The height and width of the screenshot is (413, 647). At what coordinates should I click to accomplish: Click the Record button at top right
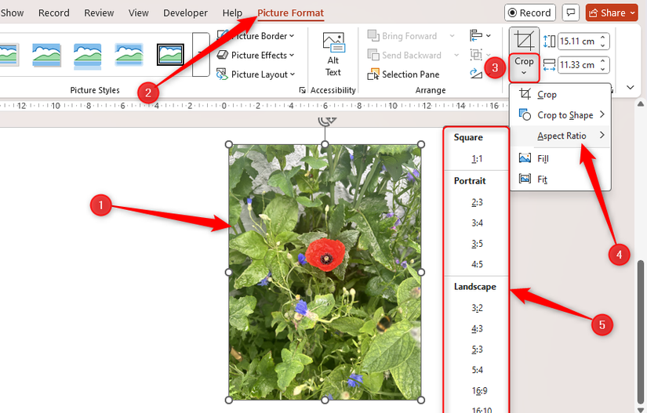tap(530, 13)
